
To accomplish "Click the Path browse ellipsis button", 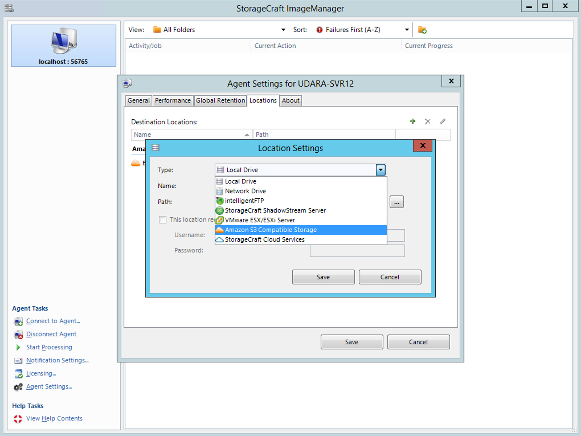I will 397,202.
